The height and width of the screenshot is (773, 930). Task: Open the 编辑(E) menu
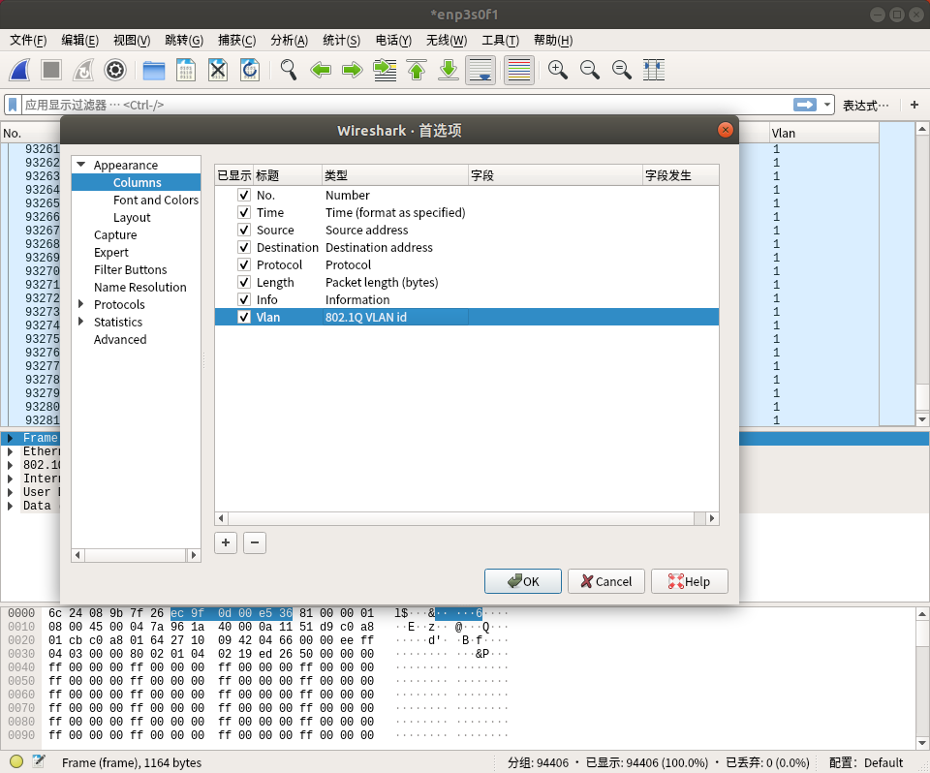tap(80, 41)
